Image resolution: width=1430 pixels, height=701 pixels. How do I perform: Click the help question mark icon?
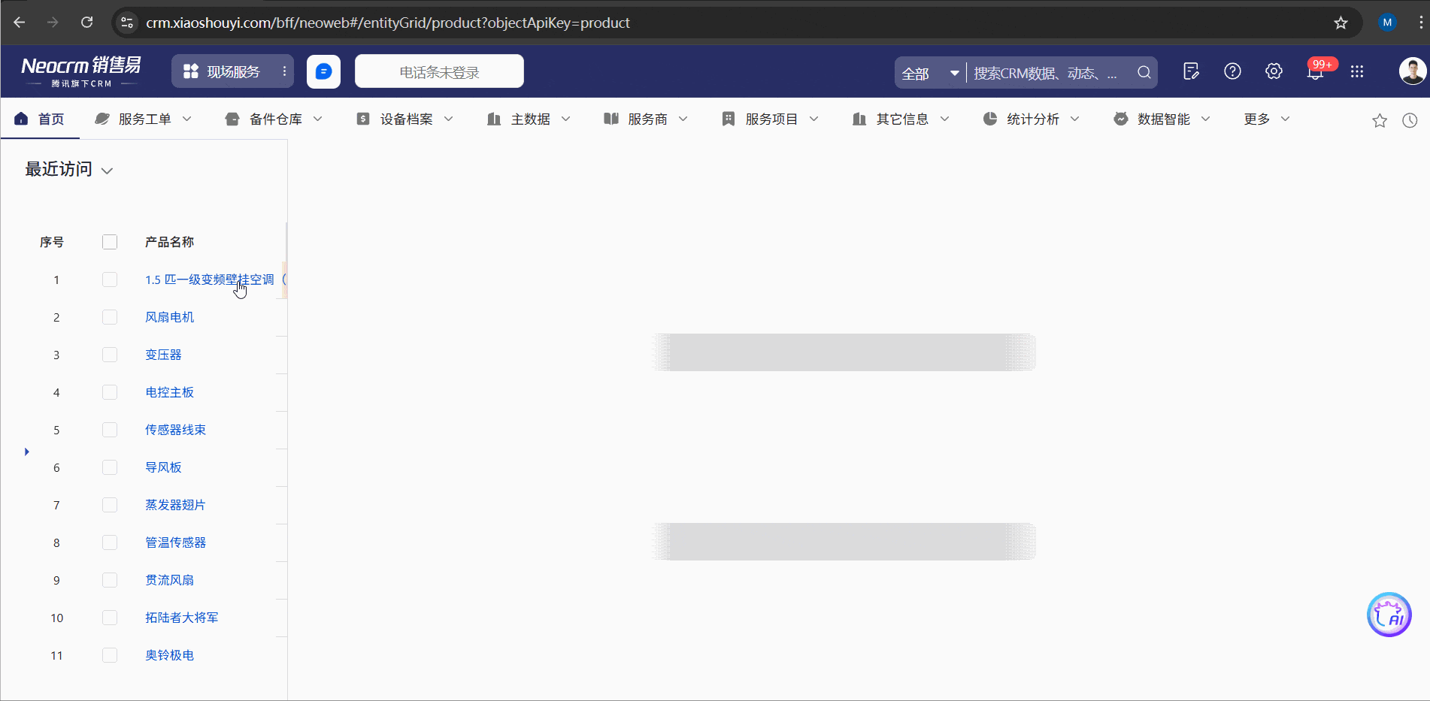(x=1232, y=71)
